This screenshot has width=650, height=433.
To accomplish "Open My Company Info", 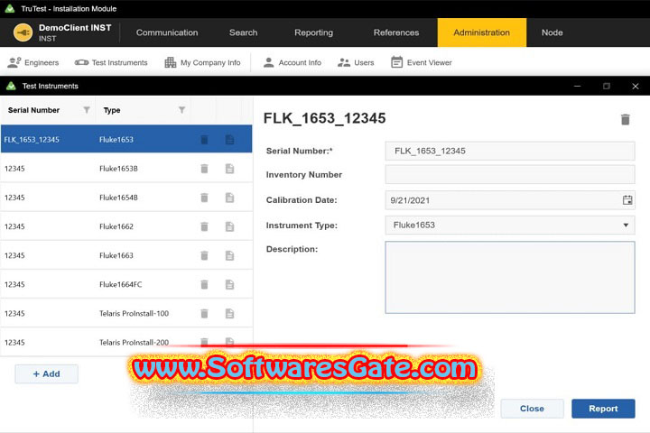I will pyautogui.click(x=202, y=62).
